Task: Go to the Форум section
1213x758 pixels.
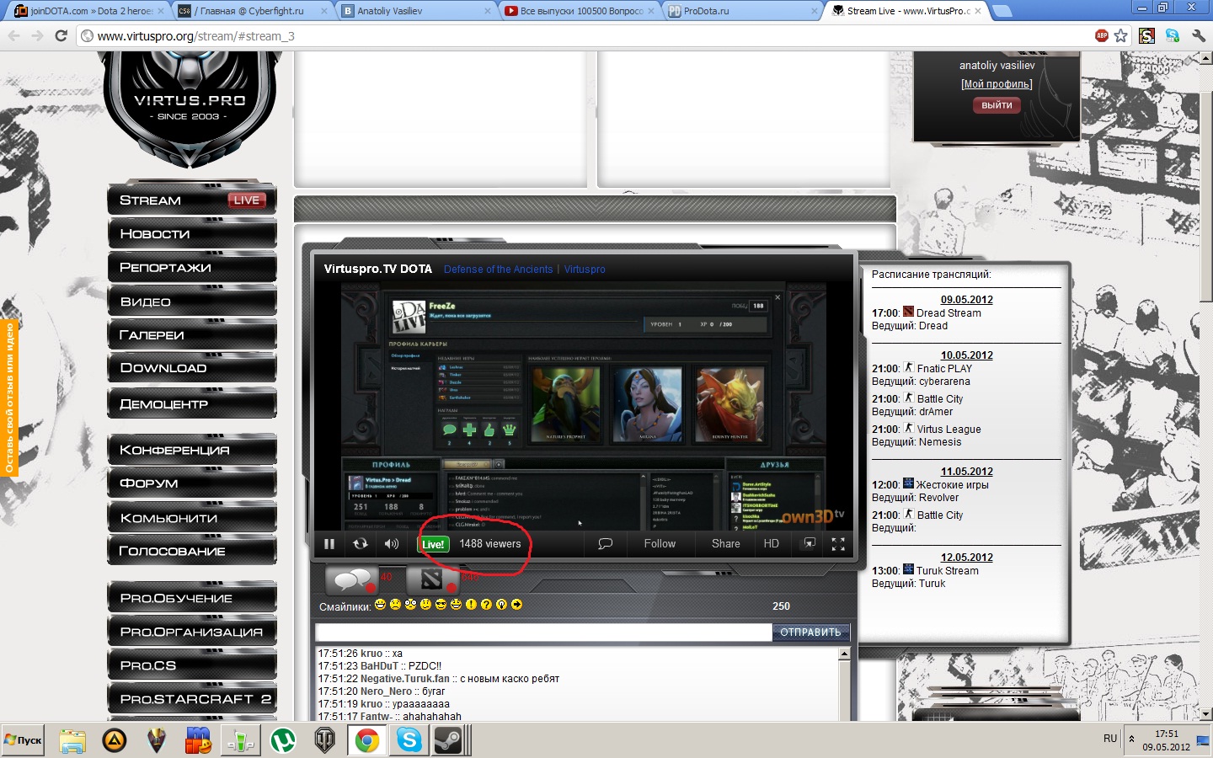Action: tap(192, 483)
